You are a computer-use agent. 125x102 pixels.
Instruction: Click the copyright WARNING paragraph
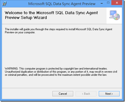click(x=61, y=72)
